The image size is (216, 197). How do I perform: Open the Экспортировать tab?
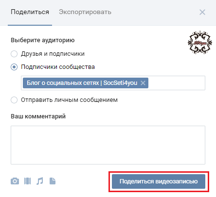85,12
